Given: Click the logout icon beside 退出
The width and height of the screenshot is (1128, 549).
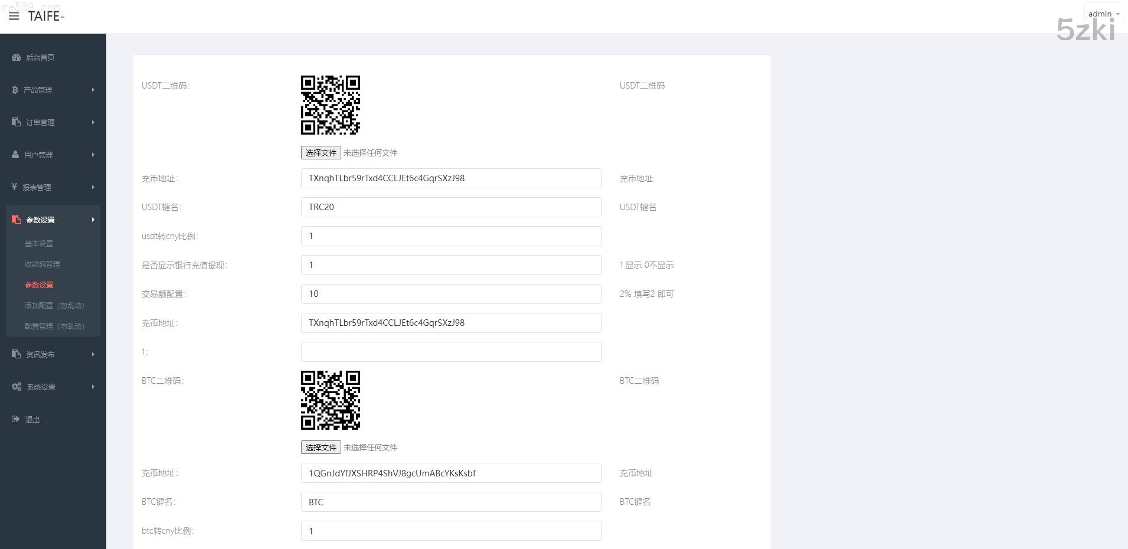Looking at the screenshot, I should [15, 419].
